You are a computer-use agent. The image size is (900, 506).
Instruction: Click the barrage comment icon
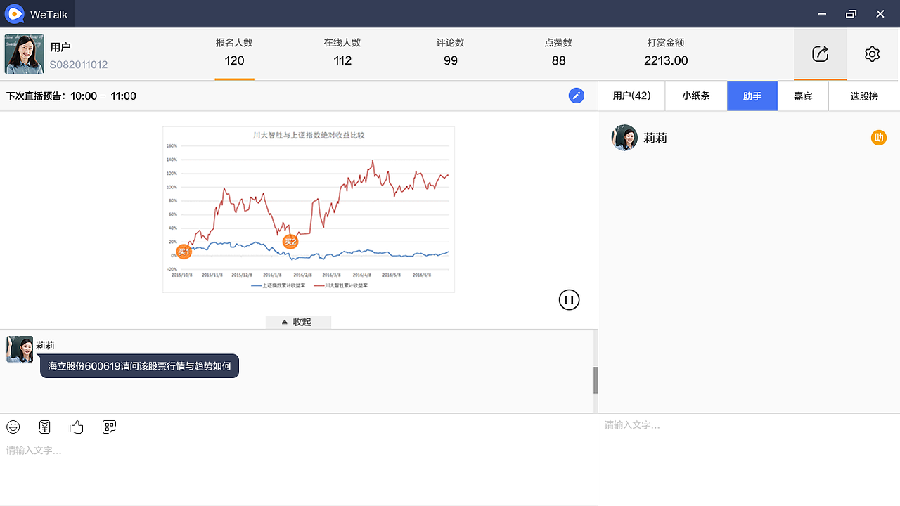[109, 427]
